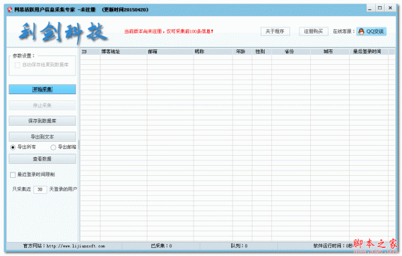Screen dimensions: 402x256
Task: Click the 已采集：0 status text
Action: 161,246
